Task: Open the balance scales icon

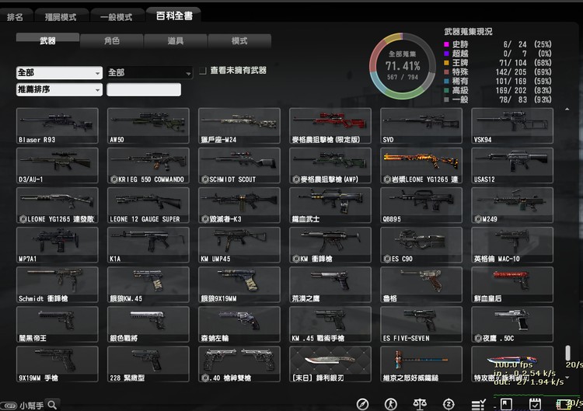Action: coord(420,404)
